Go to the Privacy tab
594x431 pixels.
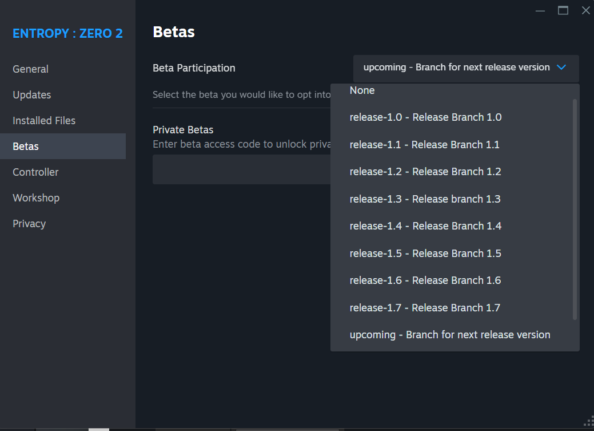click(29, 224)
